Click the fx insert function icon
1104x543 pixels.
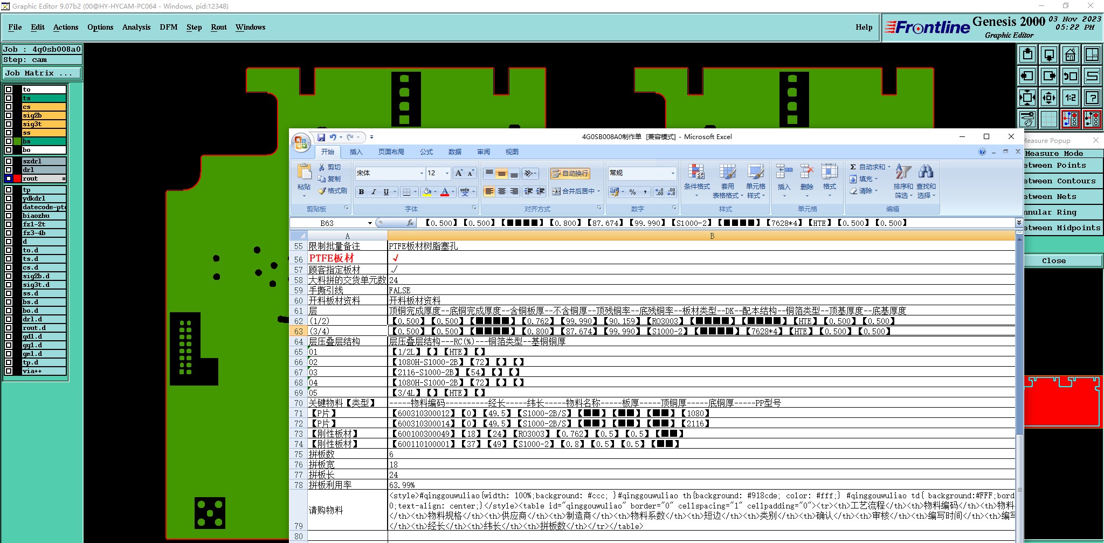(410, 223)
